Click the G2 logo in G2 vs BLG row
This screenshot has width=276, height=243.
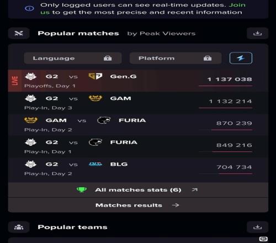point(30,164)
